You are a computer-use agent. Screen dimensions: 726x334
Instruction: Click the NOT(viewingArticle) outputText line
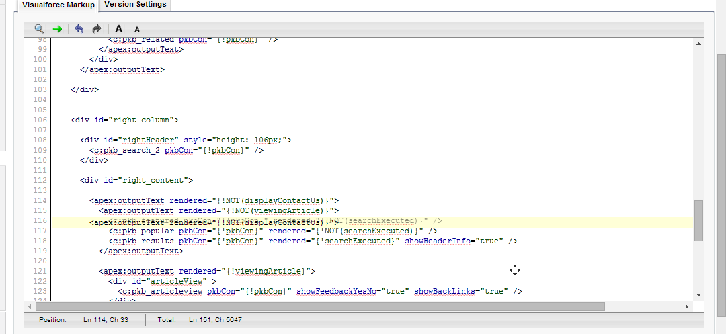[218, 210]
